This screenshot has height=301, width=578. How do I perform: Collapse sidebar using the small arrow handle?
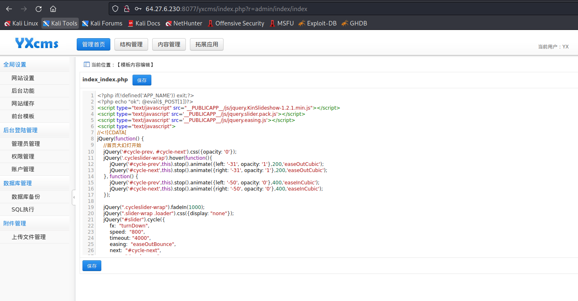(x=74, y=198)
